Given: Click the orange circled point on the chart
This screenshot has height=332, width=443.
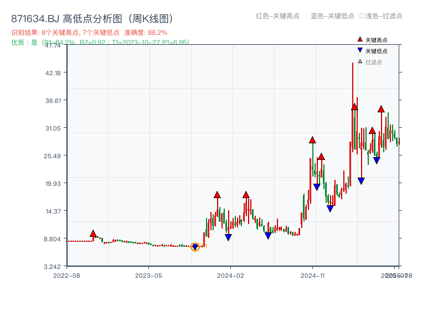Looking at the screenshot, I should (x=195, y=248).
